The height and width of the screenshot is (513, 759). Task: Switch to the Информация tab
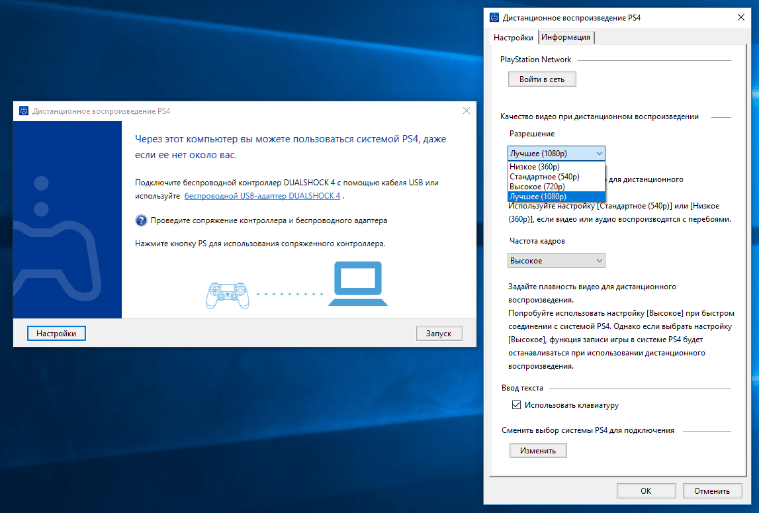tap(565, 37)
